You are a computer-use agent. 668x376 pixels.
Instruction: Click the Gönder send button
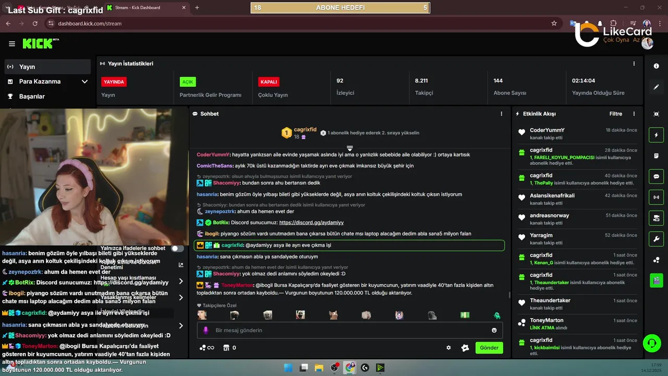489,348
